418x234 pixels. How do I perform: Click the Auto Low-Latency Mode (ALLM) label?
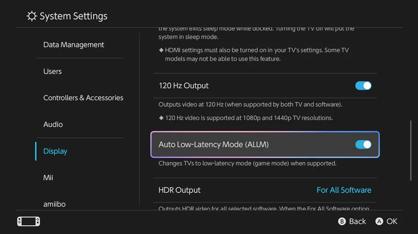pos(214,144)
